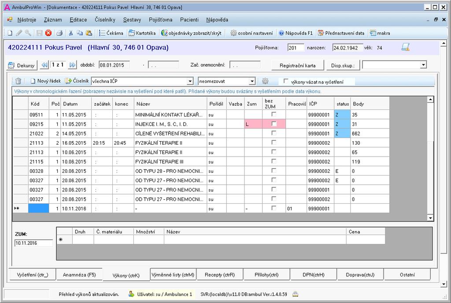Open osobní nastavení settings

251,33
